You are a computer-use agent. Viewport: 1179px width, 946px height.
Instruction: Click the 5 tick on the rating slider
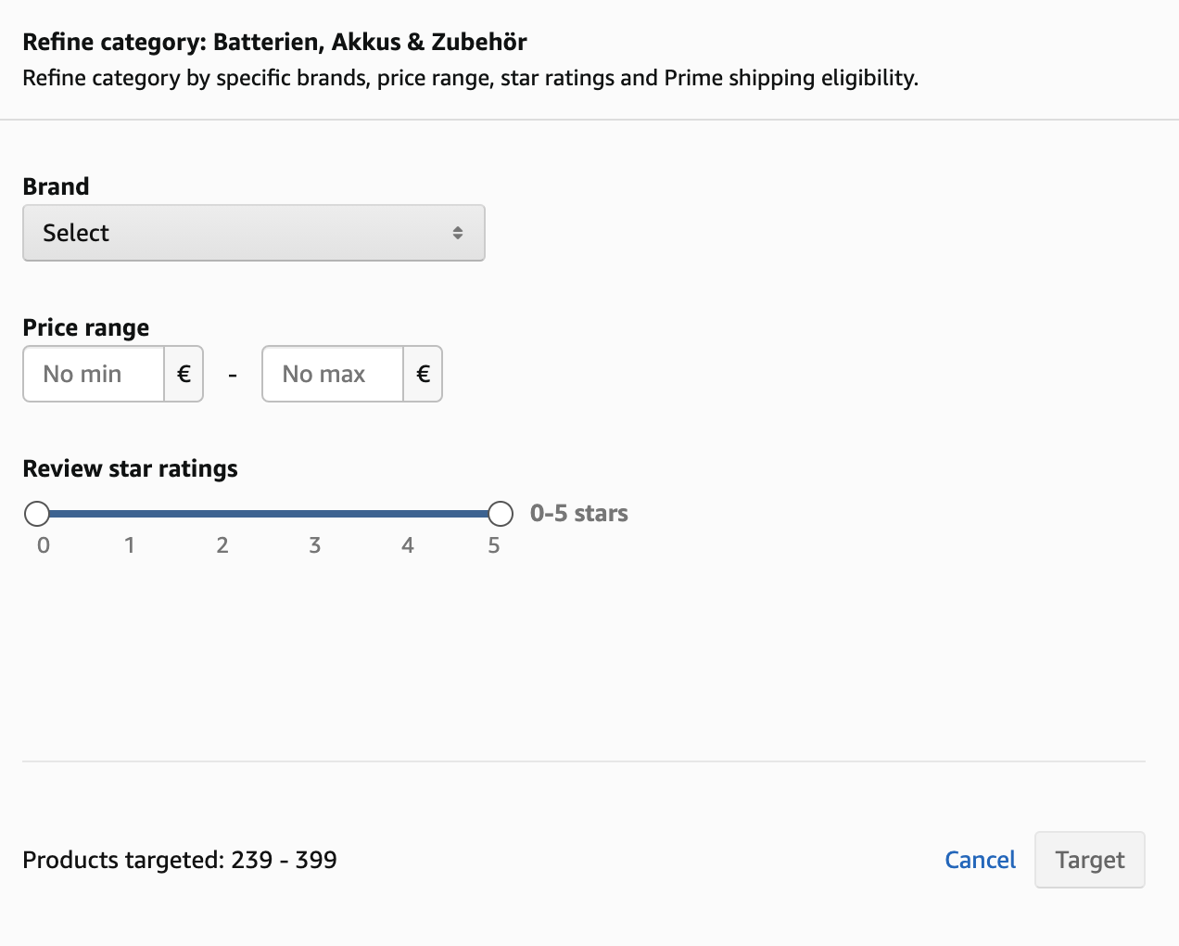[x=494, y=545]
